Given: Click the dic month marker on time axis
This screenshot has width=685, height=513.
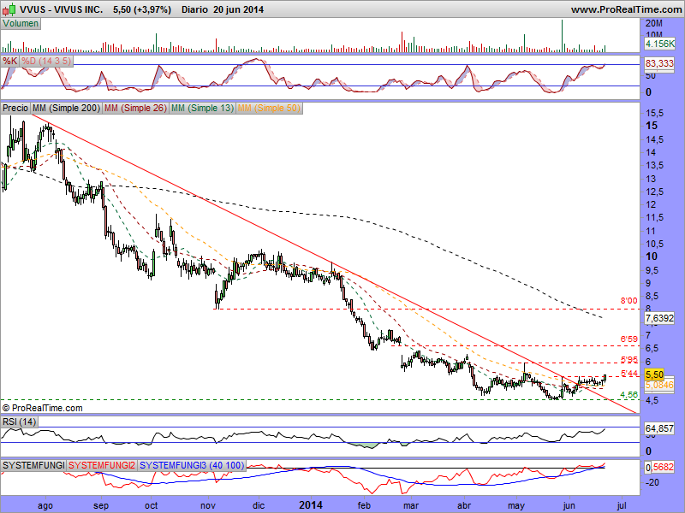Looking at the screenshot, I should pyautogui.click(x=259, y=505).
